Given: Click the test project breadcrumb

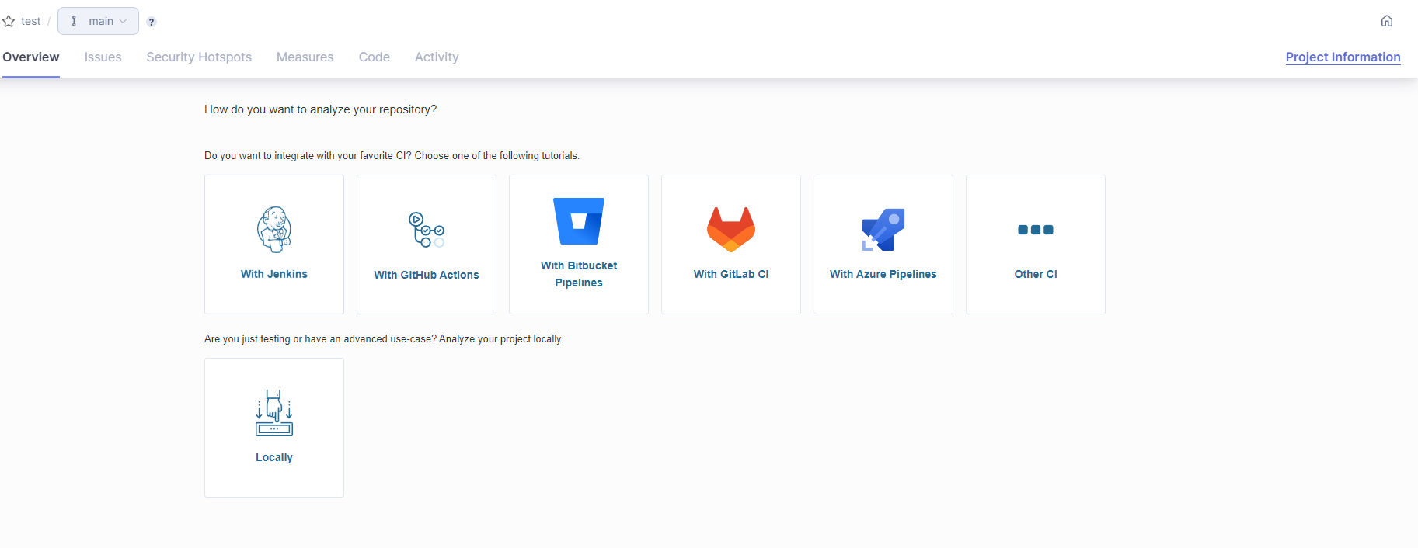Looking at the screenshot, I should pyautogui.click(x=31, y=22).
